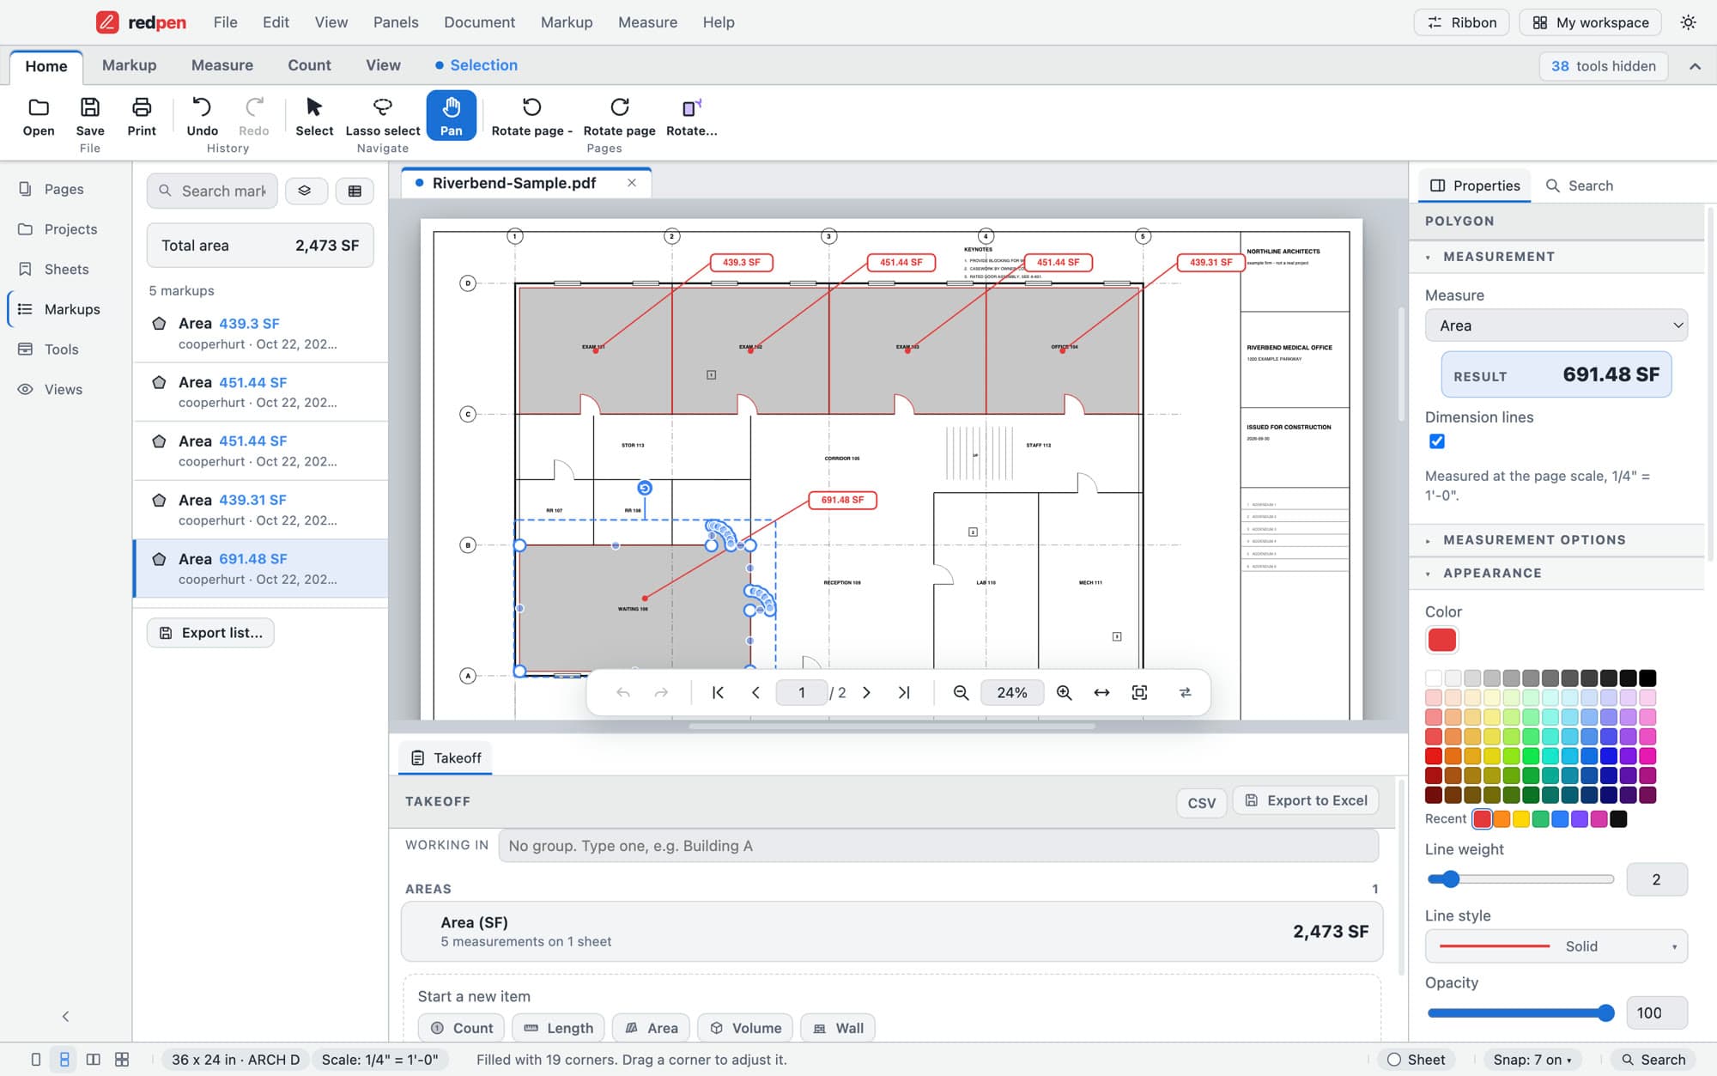The width and height of the screenshot is (1717, 1076).
Task: Click the Working In group input field
Action: click(938, 846)
